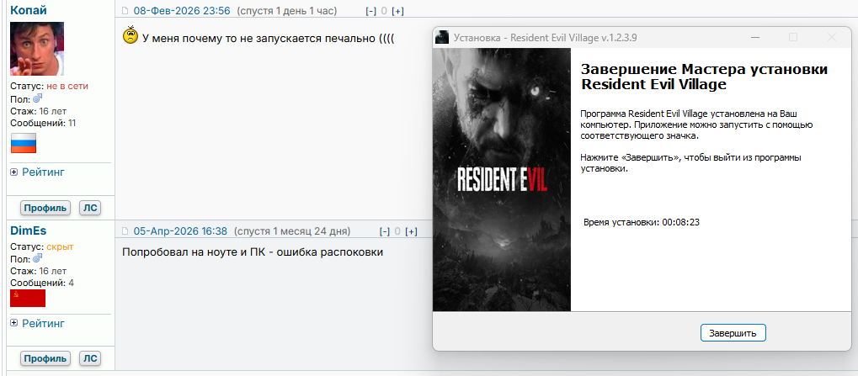Click post document icon before 05-Апр-2026
Image resolution: width=858 pixels, height=376 pixels.
pos(125,231)
